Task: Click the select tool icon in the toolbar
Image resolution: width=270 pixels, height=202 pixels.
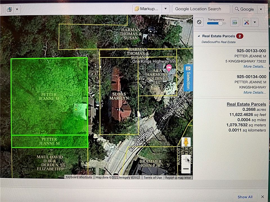Action: coord(9,9)
